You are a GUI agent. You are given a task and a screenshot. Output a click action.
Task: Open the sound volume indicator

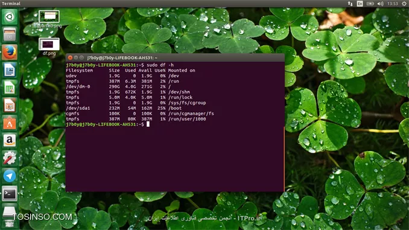click(381, 4)
